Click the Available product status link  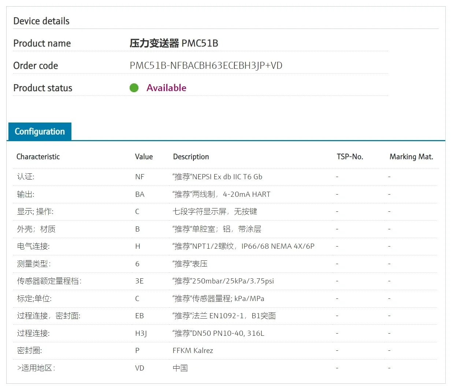[166, 88]
